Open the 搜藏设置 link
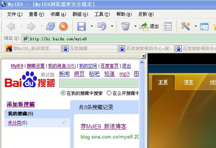The width and height of the screenshot is (216, 148). 36,66
